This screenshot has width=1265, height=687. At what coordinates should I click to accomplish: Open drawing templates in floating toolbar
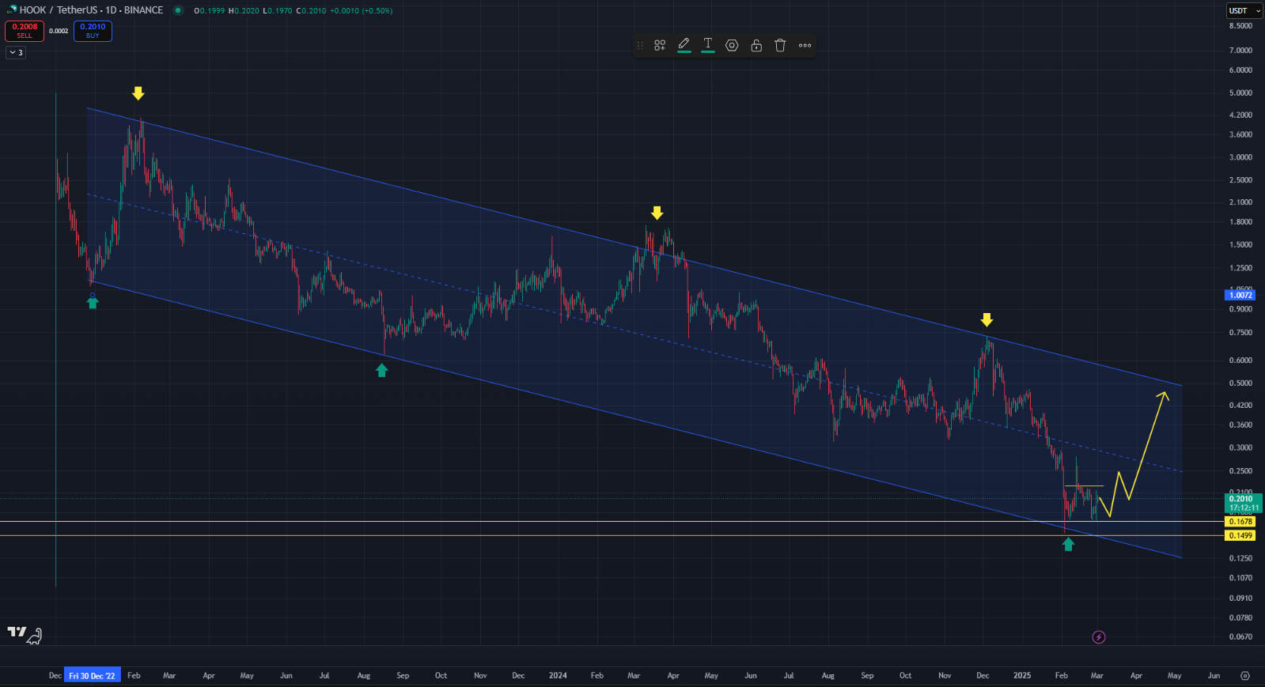(x=660, y=46)
